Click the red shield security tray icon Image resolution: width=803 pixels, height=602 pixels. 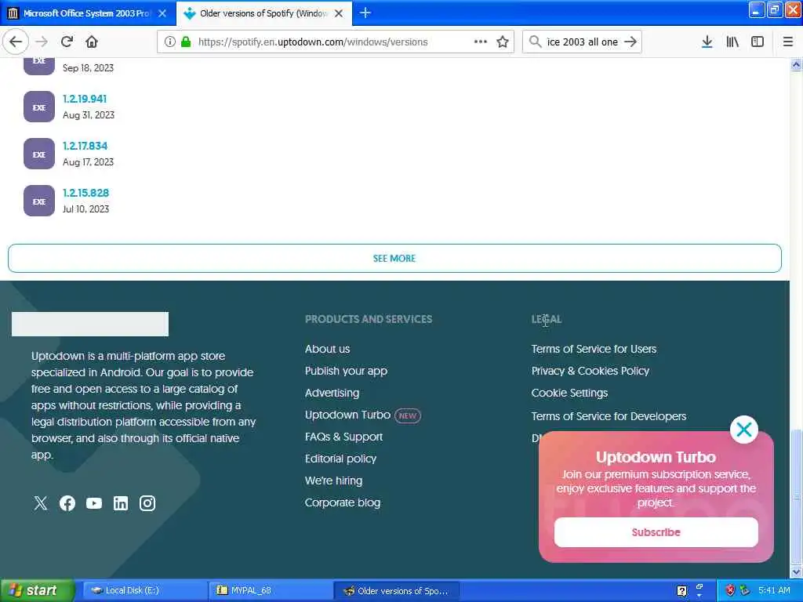(730, 590)
